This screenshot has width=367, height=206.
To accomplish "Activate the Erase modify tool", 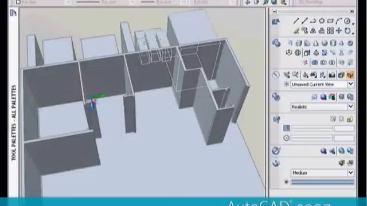I will click(x=296, y=30).
